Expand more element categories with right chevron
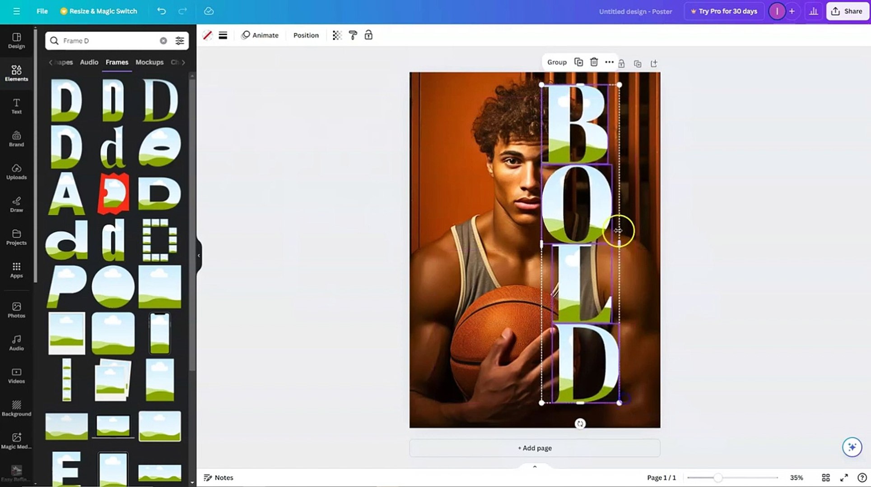Image resolution: width=871 pixels, height=487 pixels. point(184,62)
